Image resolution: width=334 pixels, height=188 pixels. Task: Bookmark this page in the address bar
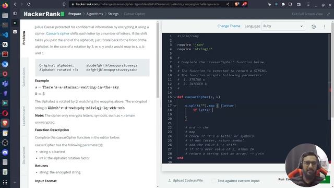click(64, 4)
